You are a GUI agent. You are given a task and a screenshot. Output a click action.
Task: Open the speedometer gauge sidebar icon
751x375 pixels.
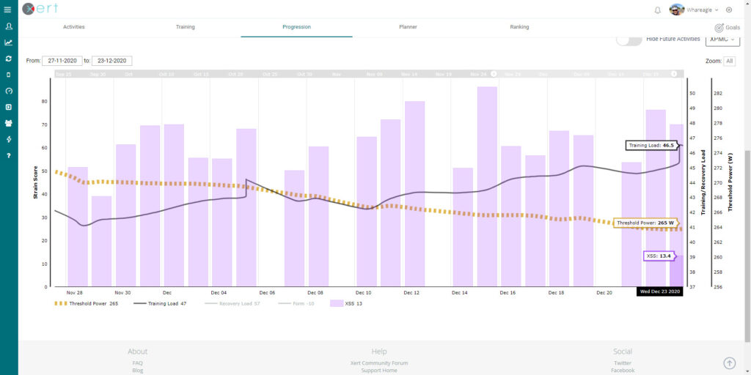click(8, 91)
